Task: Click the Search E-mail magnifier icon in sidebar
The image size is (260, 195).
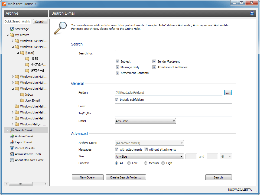Action: (x=12, y=130)
